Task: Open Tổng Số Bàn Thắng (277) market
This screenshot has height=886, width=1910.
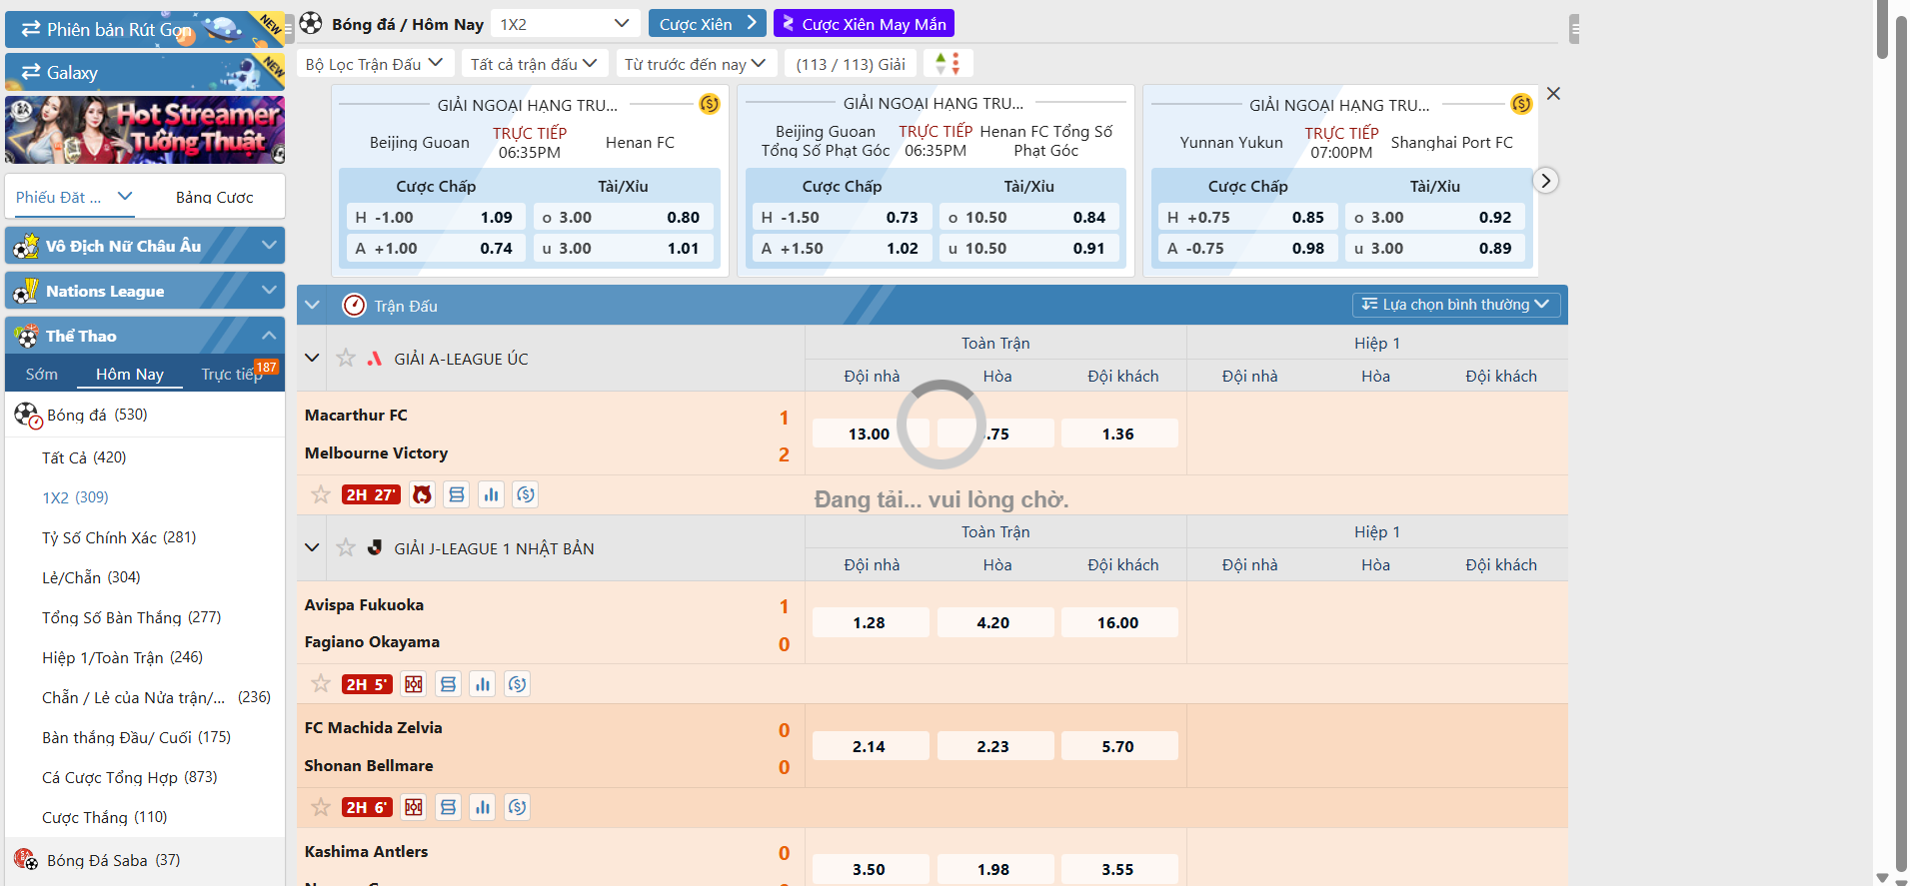Action: point(131,617)
